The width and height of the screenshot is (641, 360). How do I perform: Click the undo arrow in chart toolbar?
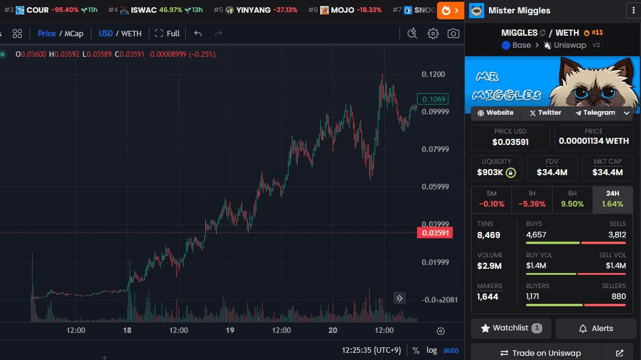tap(198, 33)
